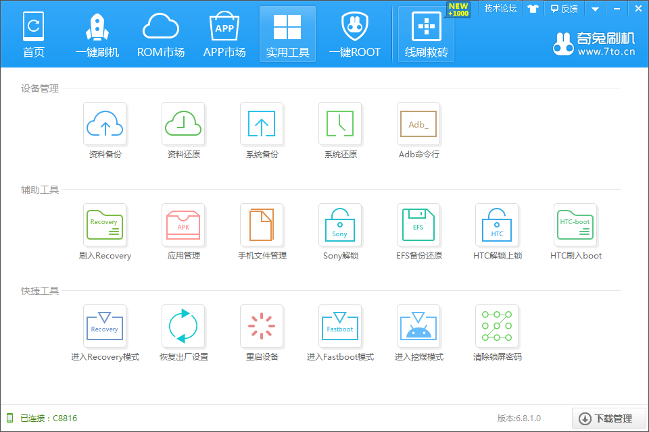
Task: Open the 资料备份 (data backup) tool
Action: (x=105, y=124)
